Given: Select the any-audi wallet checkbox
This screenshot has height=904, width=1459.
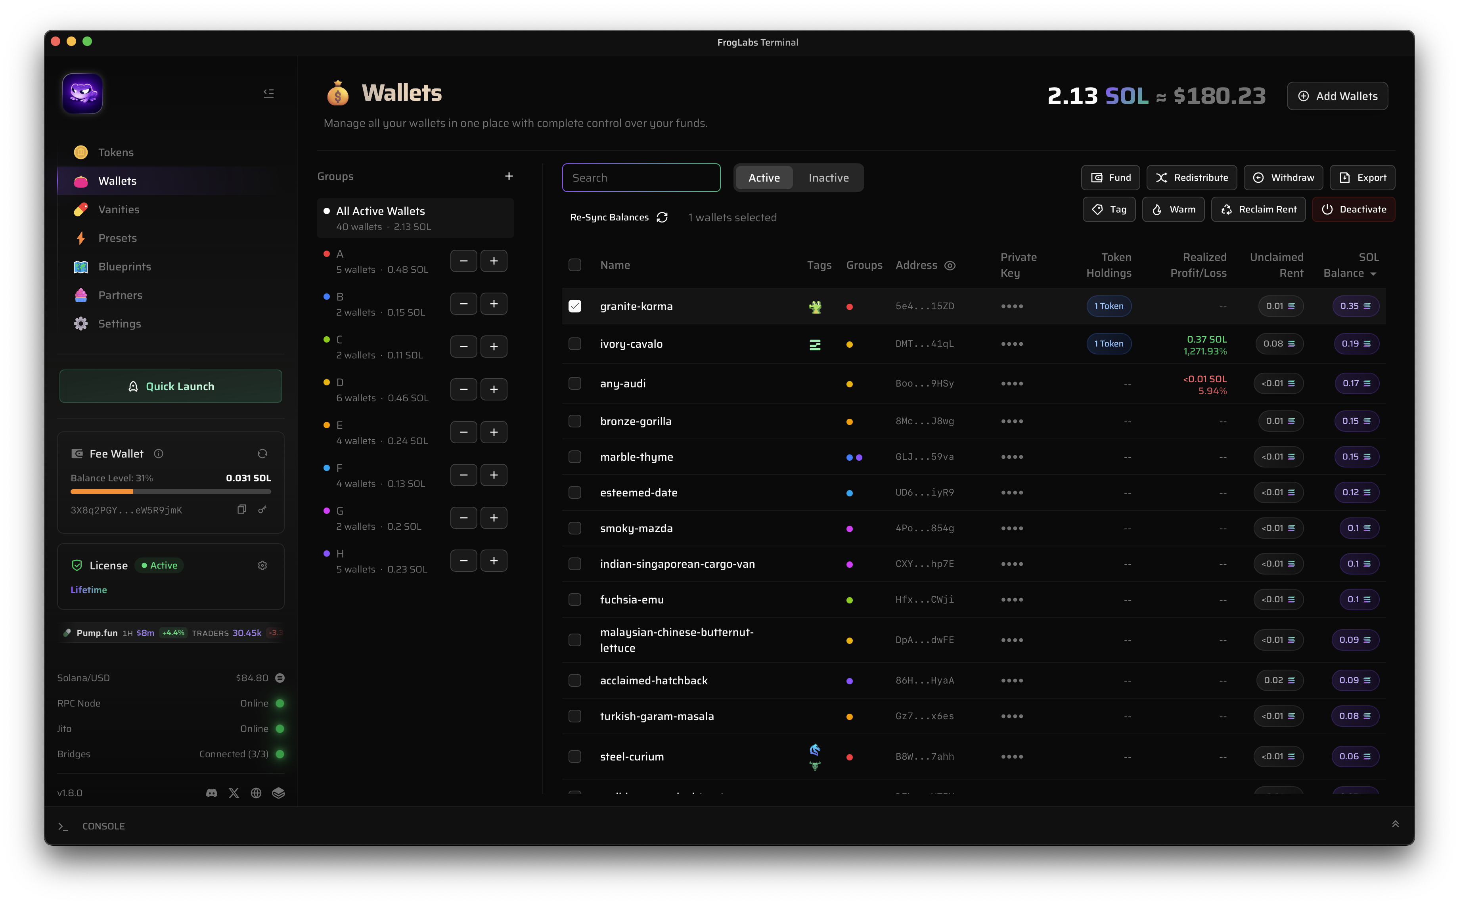Looking at the screenshot, I should coord(574,383).
